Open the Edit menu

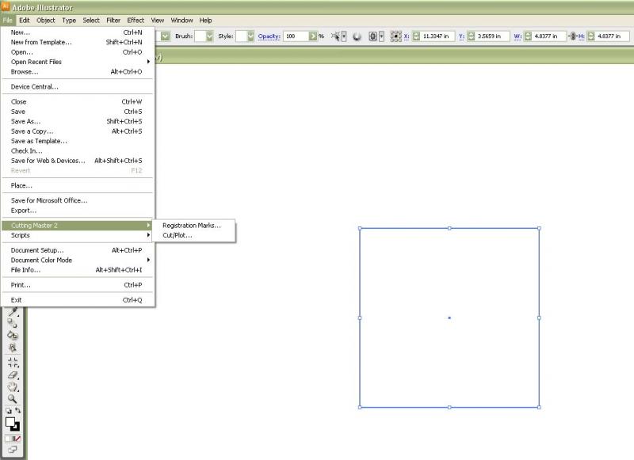25,21
